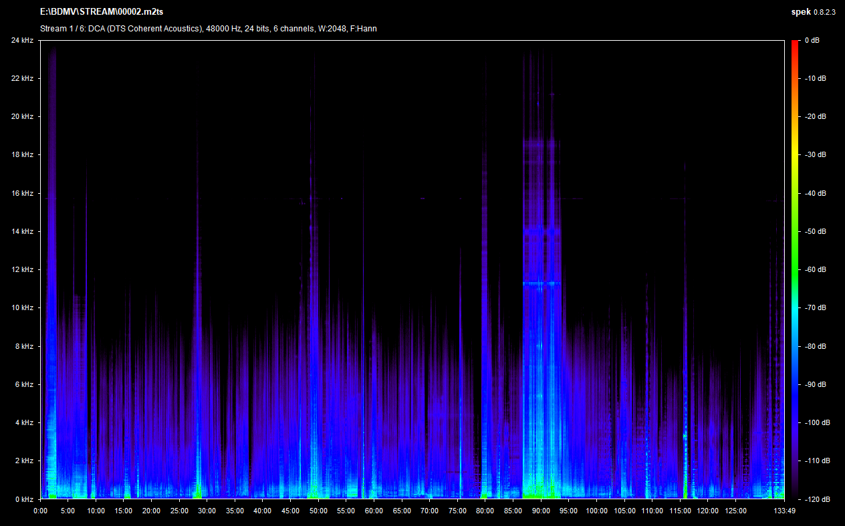The width and height of the screenshot is (845, 526).
Task: Click the 45:00 time axis marker
Action: click(290, 511)
